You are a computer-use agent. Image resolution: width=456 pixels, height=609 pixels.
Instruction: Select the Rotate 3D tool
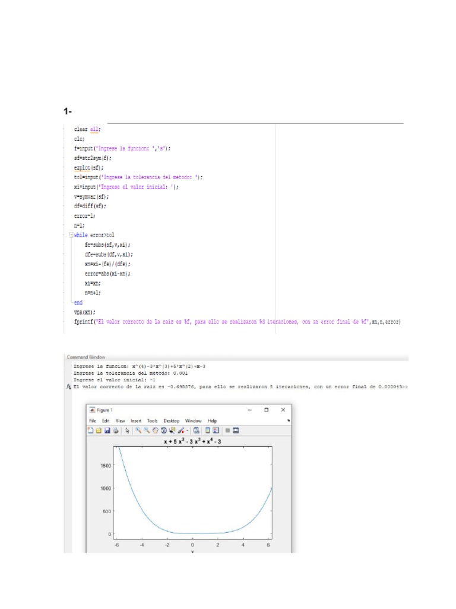(x=164, y=431)
